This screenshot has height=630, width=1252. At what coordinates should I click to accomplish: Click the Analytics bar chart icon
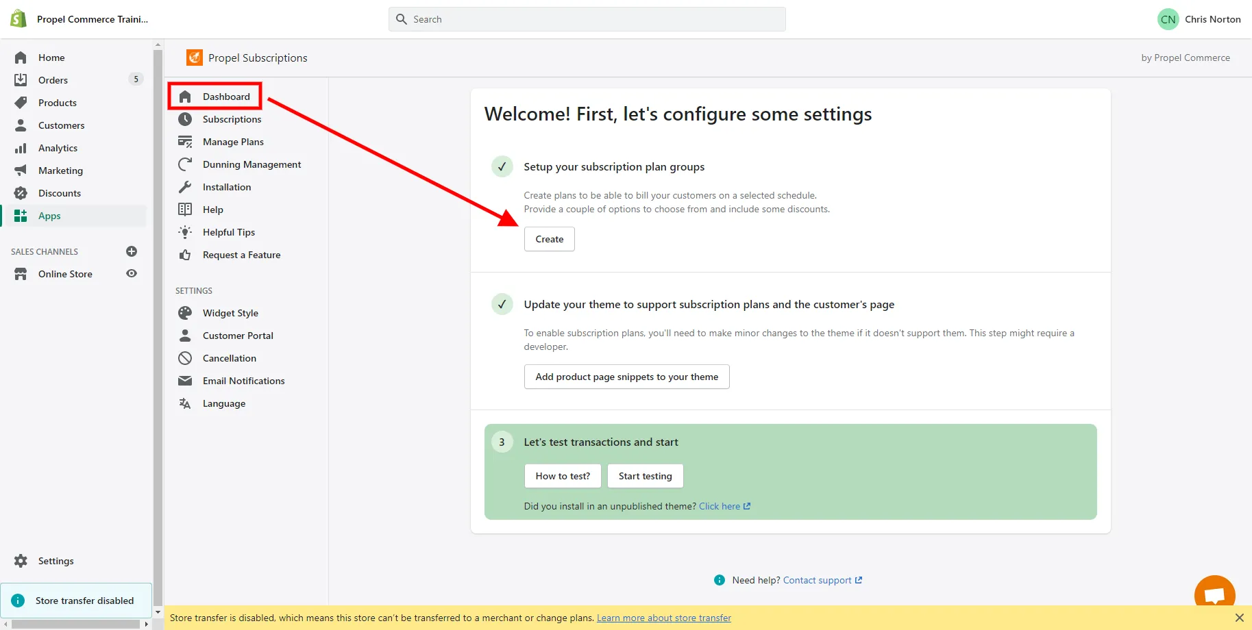(21, 148)
